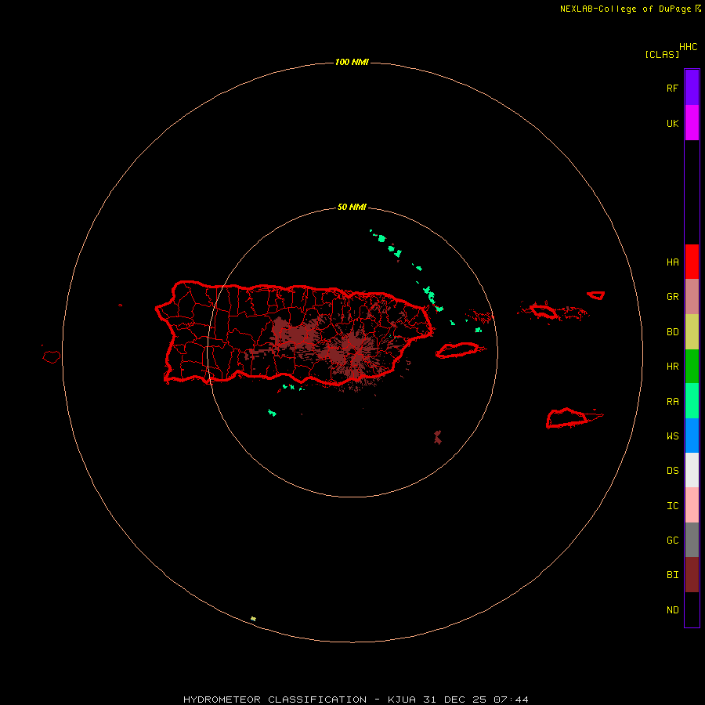
Task: Click the 'HHC' product code text
Action: pos(688,47)
